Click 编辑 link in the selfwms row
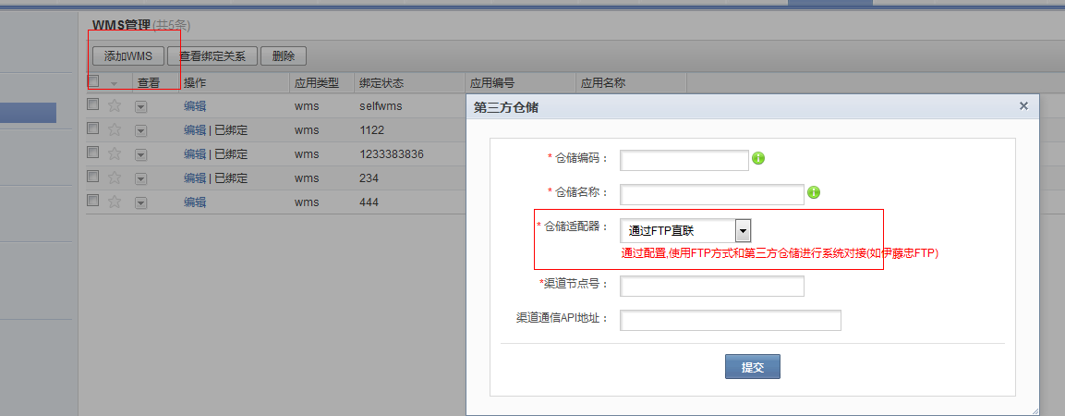 click(195, 106)
